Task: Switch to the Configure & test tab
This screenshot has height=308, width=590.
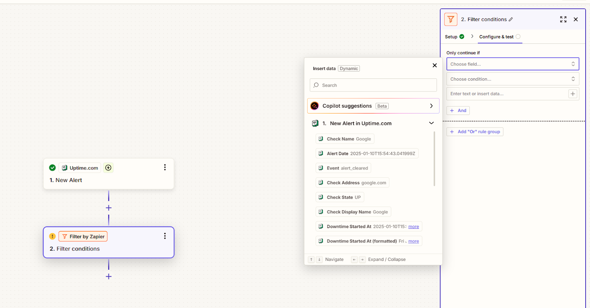Action: pos(500,36)
